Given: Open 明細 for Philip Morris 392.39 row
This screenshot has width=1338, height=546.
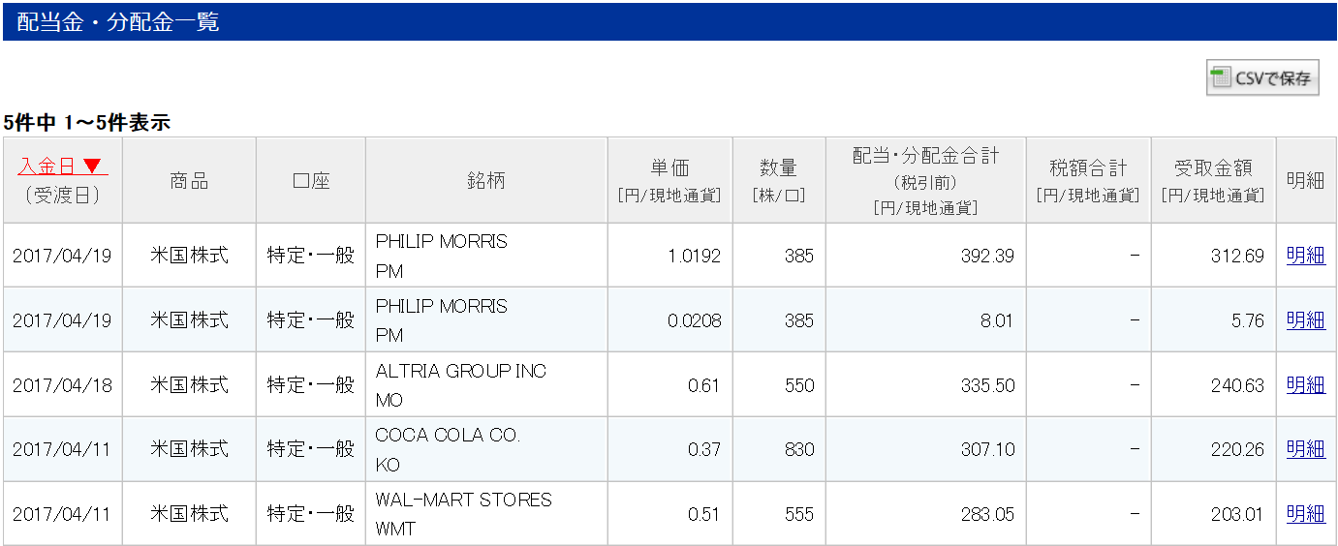Looking at the screenshot, I should [x=1305, y=256].
